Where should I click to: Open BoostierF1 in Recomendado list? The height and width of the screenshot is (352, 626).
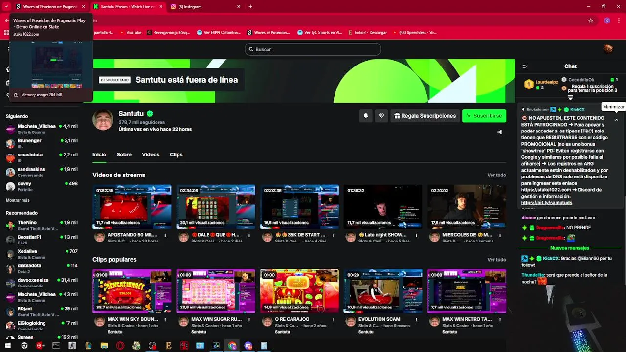tap(42, 240)
